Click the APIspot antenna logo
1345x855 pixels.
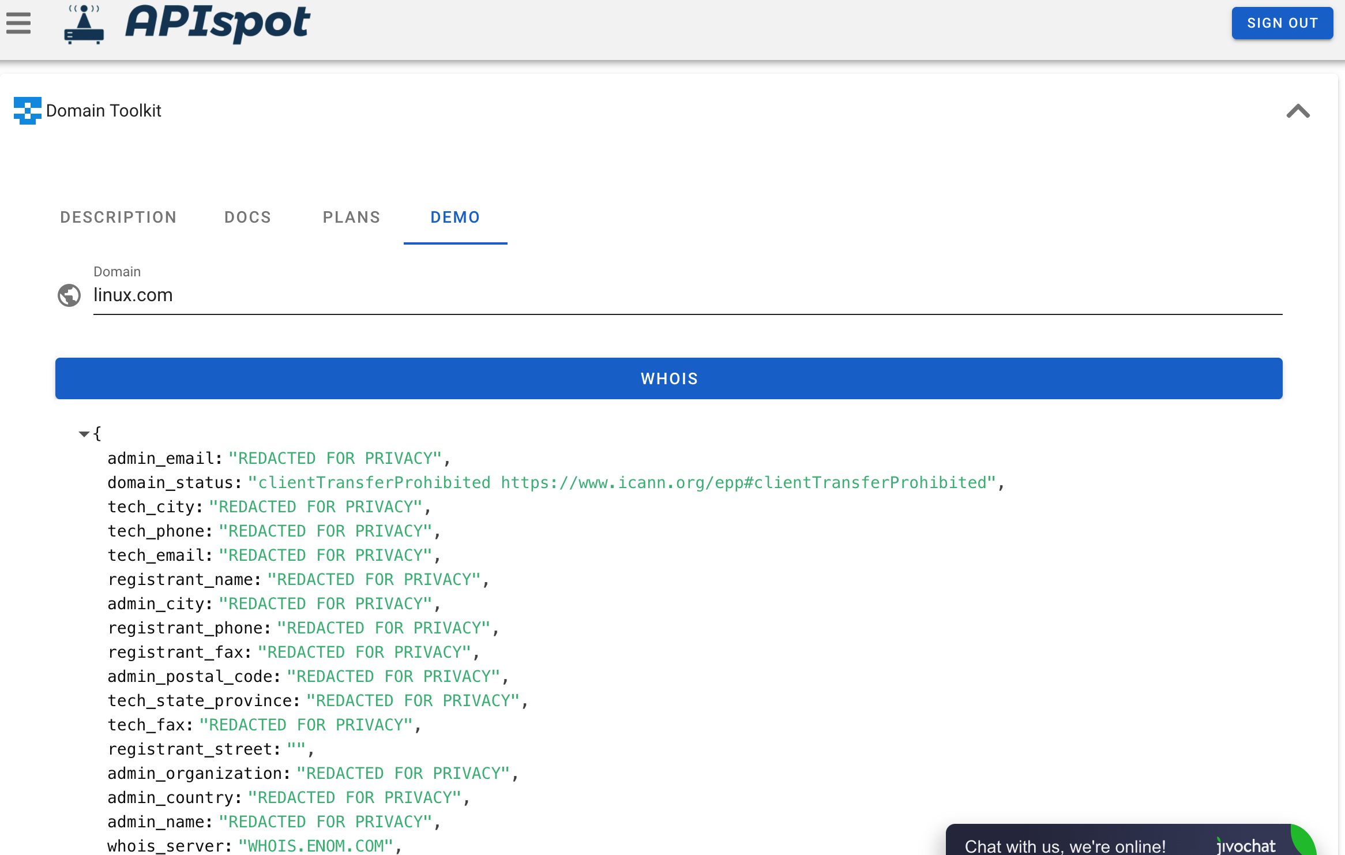point(83,23)
